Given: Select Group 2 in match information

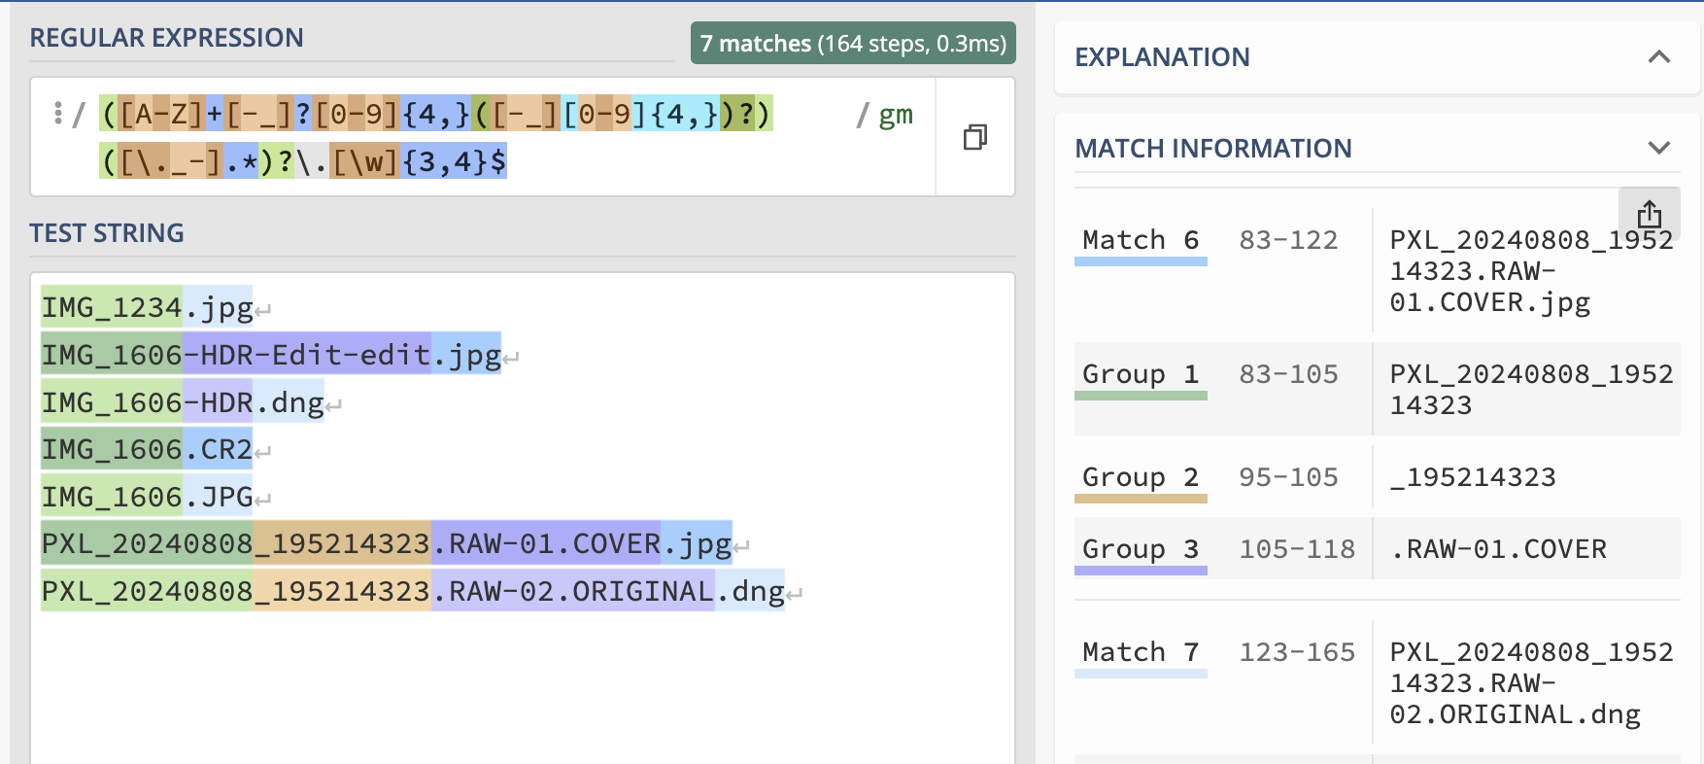Looking at the screenshot, I should click(x=1141, y=477).
